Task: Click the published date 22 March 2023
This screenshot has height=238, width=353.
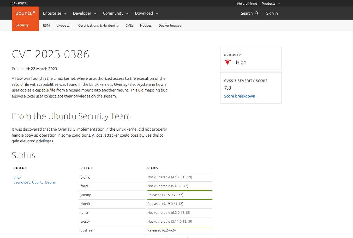Action: (44, 69)
